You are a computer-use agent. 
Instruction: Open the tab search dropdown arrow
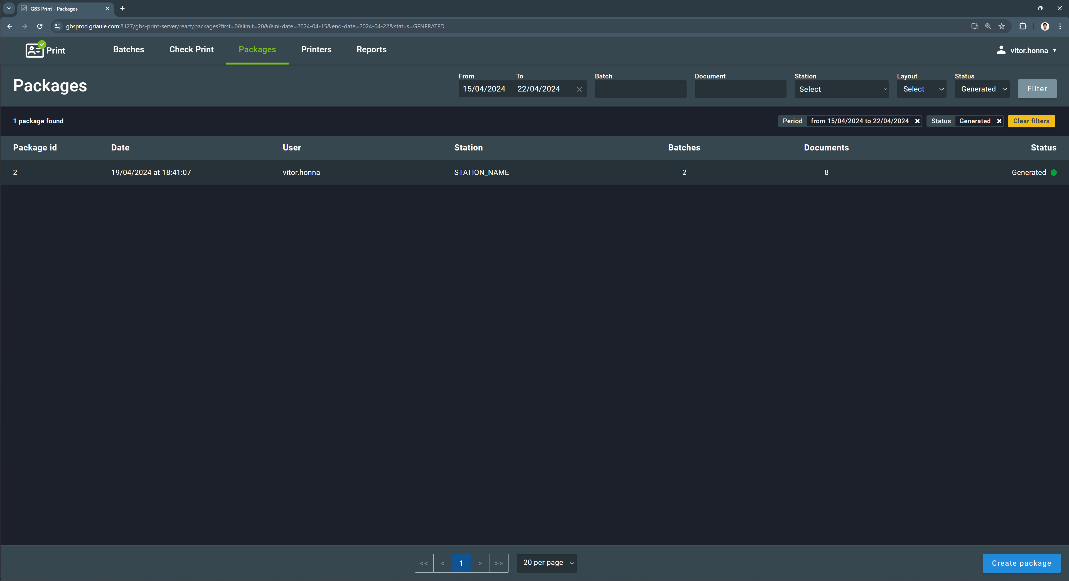pyautogui.click(x=9, y=8)
